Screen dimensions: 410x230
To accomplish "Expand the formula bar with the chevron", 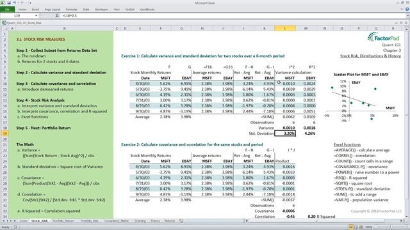I will coord(407,16).
